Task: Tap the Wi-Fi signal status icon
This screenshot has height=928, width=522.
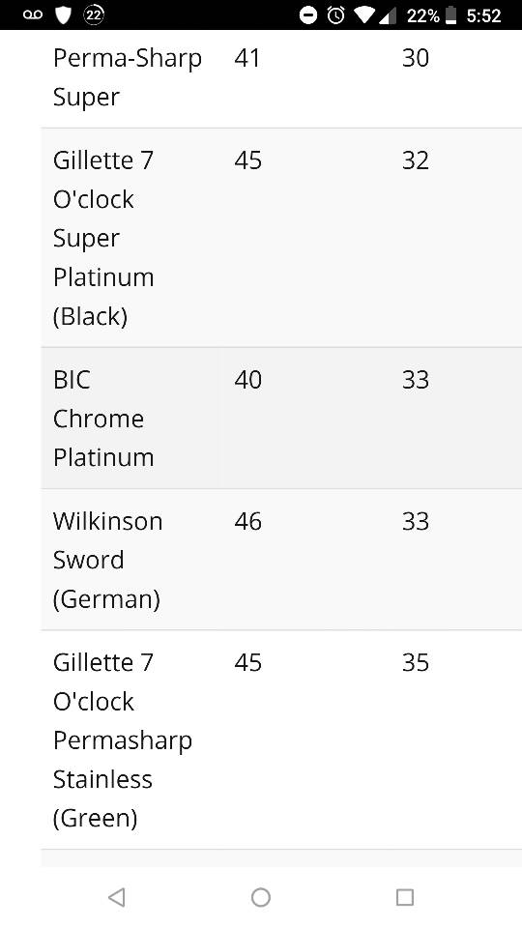Action: (364, 14)
